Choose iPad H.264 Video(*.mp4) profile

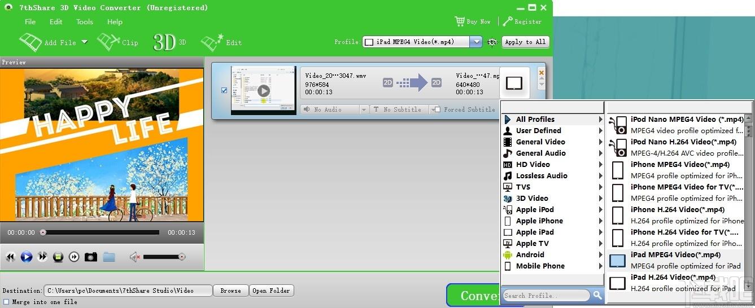coord(677,282)
